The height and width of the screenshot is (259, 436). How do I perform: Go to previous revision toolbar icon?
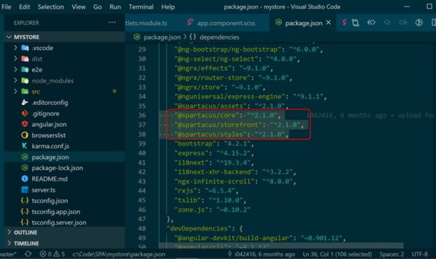(371, 23)
